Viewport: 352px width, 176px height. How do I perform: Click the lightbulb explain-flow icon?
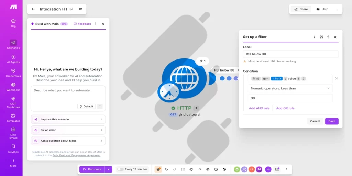point(191,169)
